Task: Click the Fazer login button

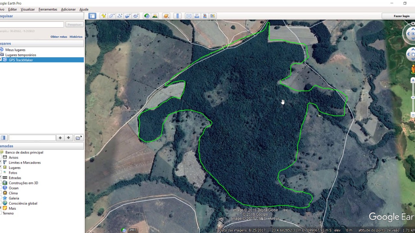Action: [x=401, y=16]
